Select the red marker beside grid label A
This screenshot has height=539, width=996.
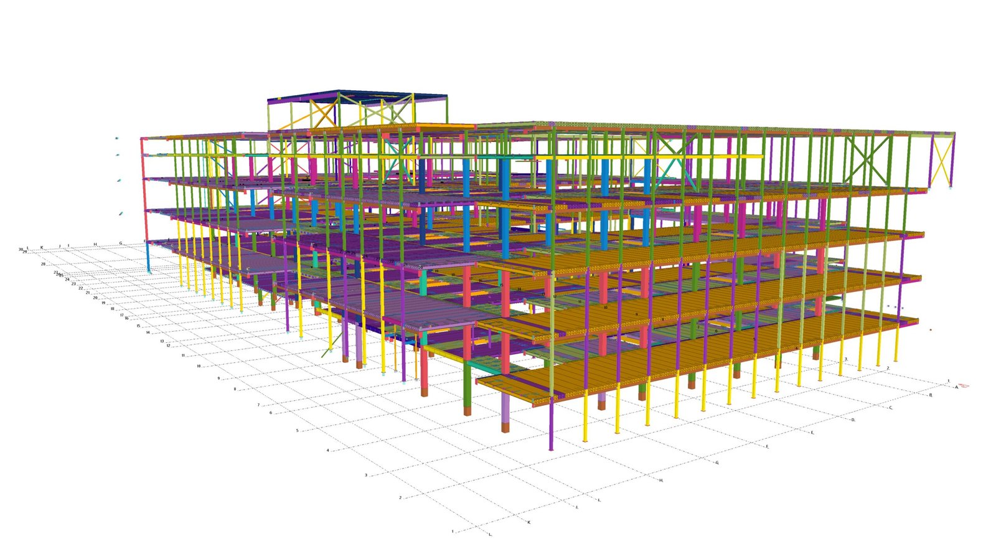966,385
